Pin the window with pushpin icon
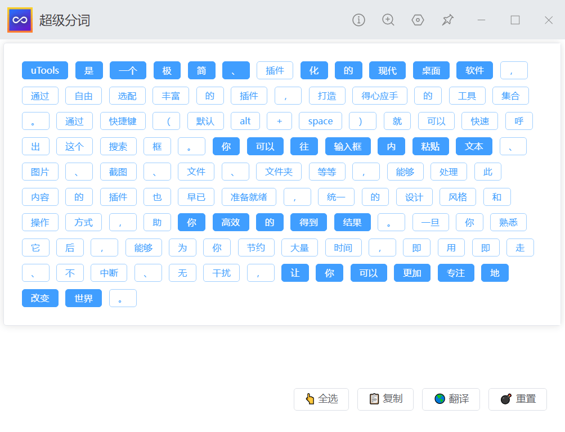565x432 pixels. (447, 20)
